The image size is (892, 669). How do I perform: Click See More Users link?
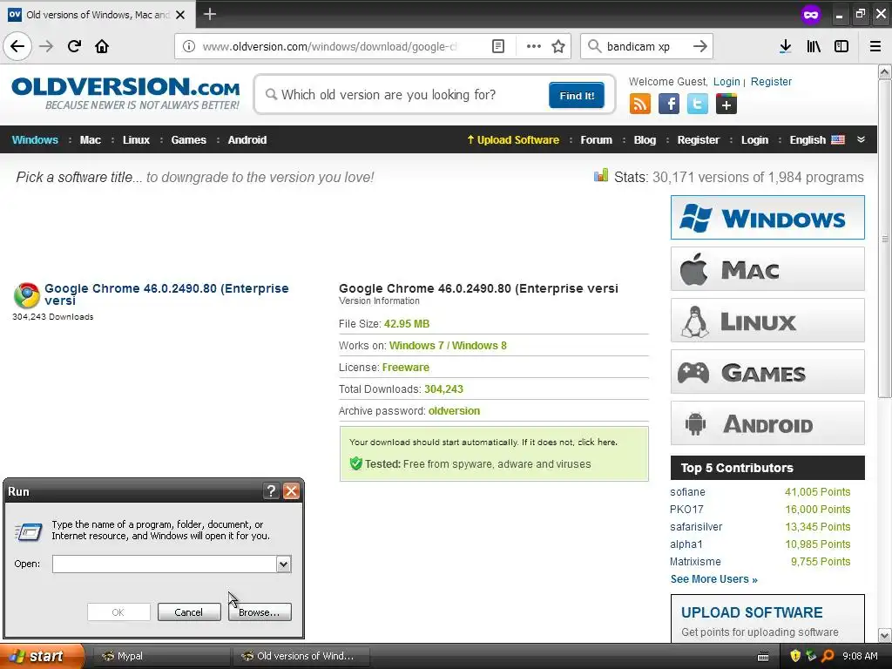click(714, 578)
